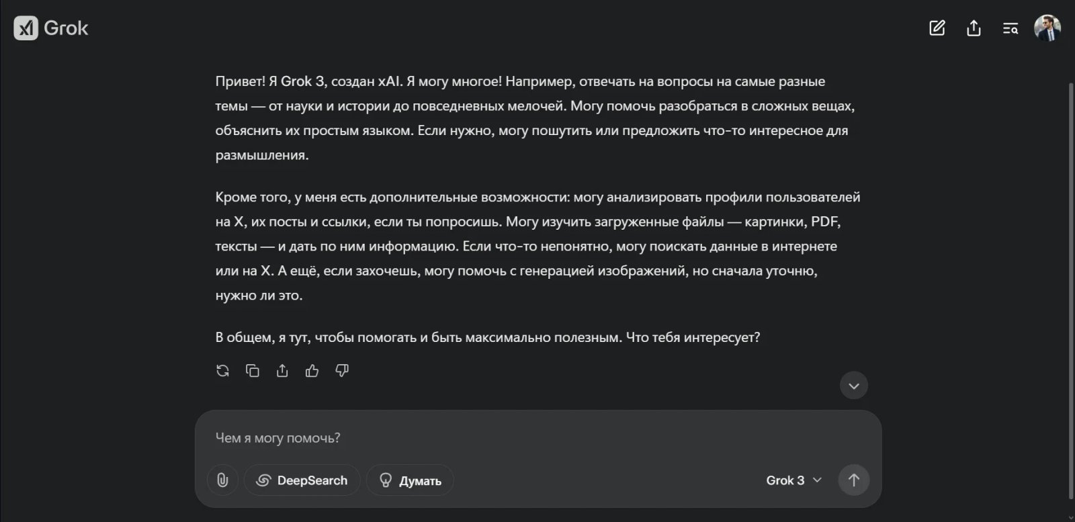This screenshot has width=1075, height=522.
Task: Jump to bottom with round chevron button
Action: coord(854,386)
